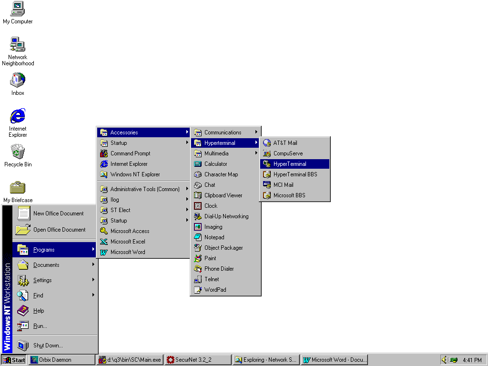The image size is (488, 366).
Task: Expand the Documents submenu arrow in Start menu
Action: pos(93,264)
